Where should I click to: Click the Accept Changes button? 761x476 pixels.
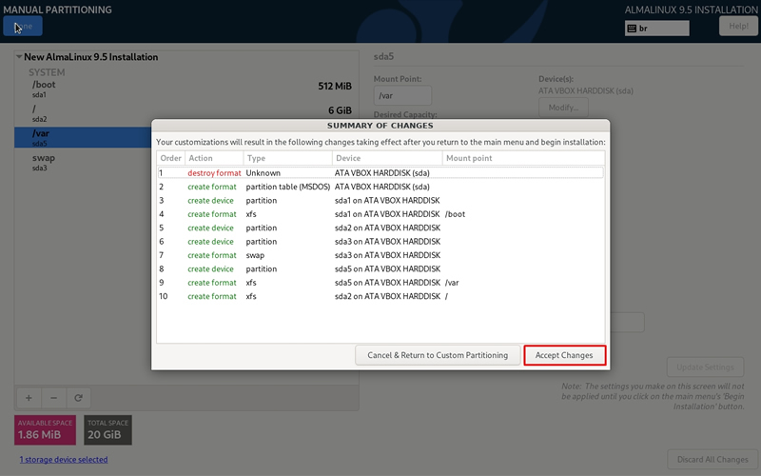[x=564, y=355]
